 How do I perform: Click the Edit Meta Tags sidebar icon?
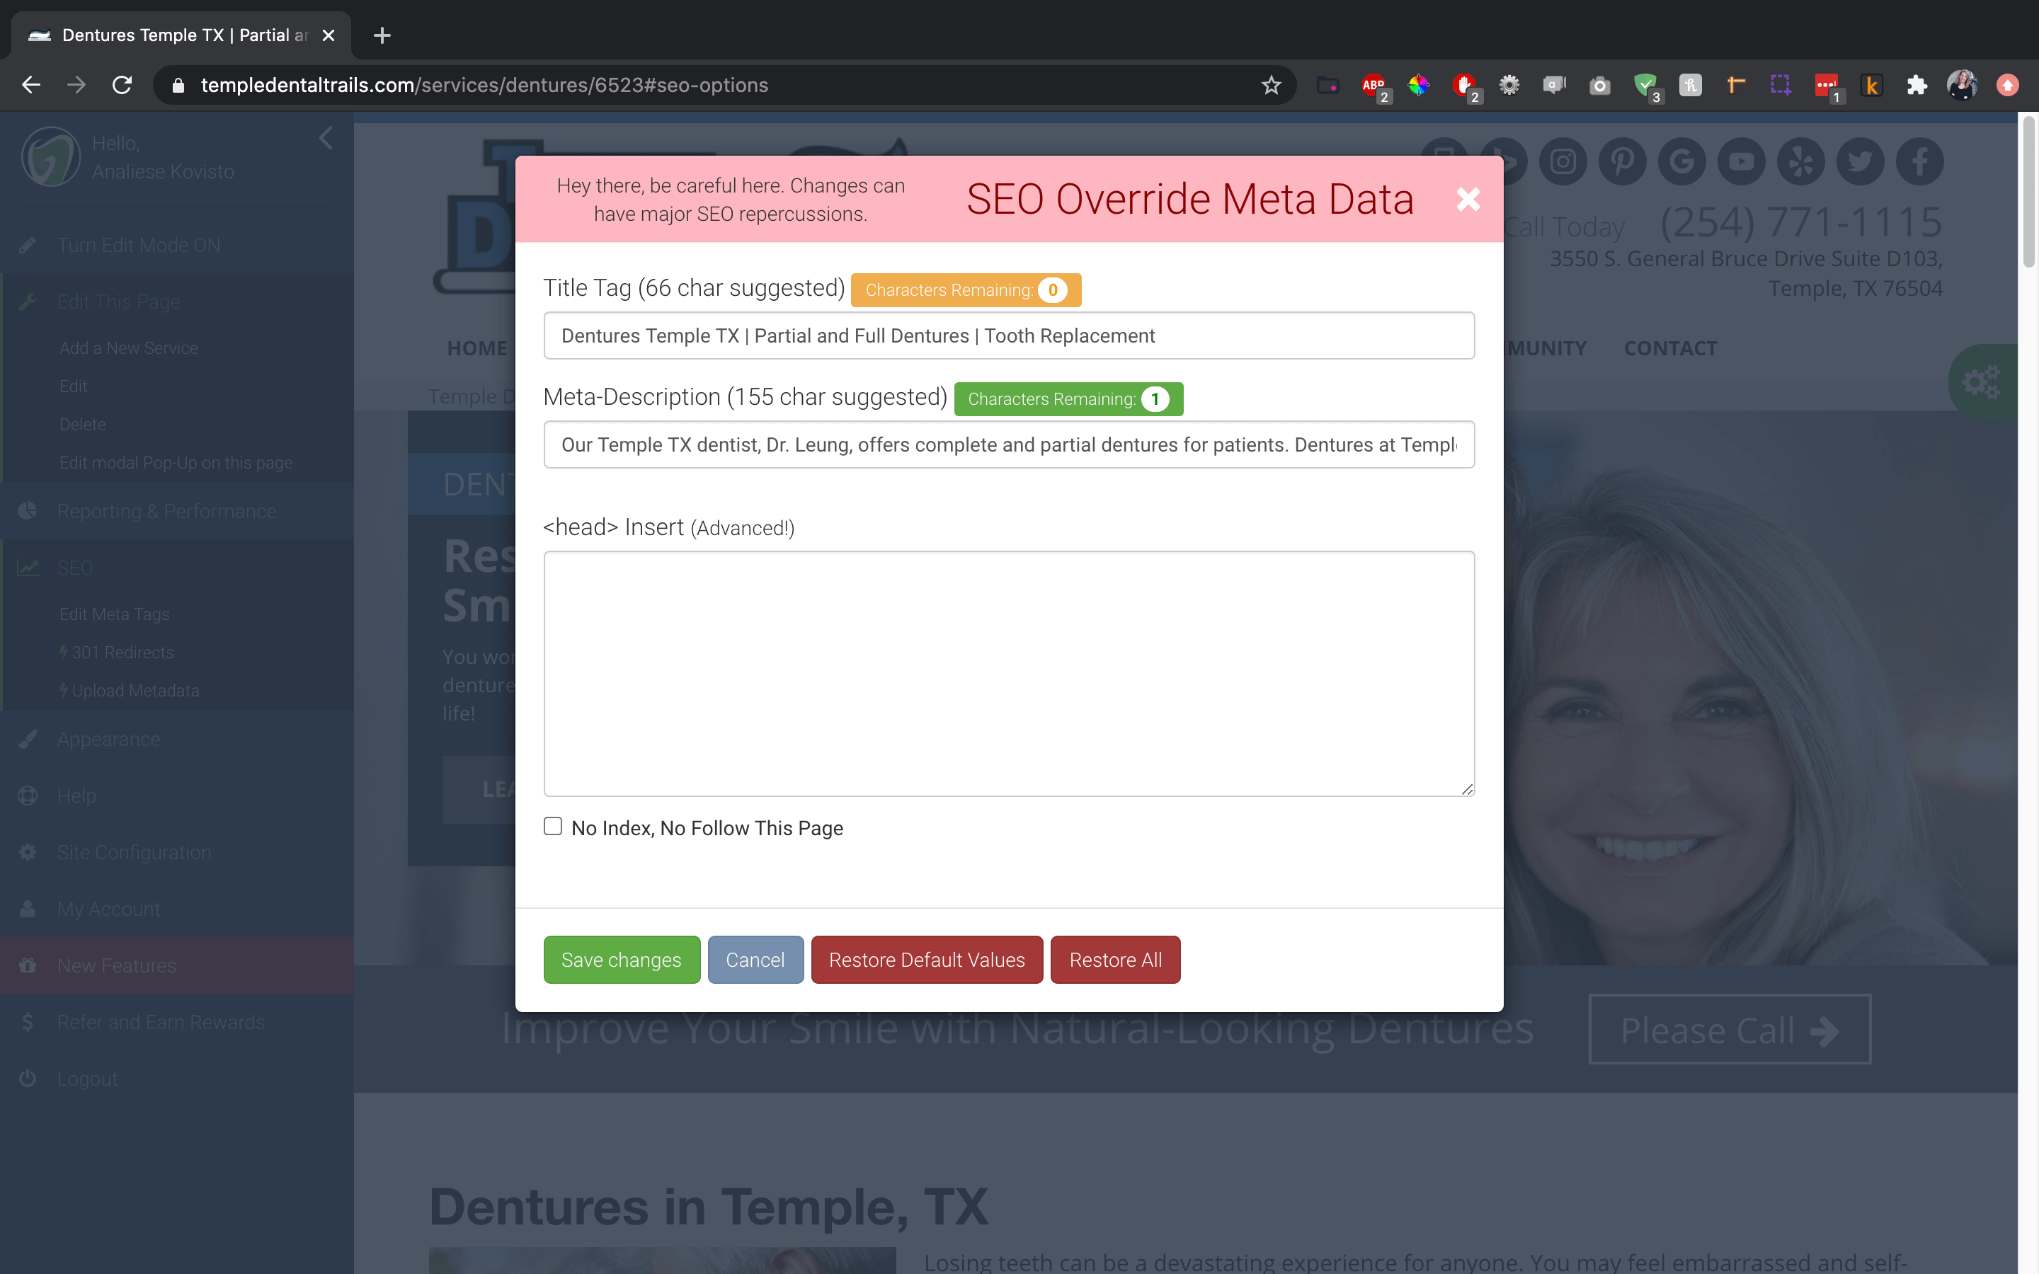[115, 612]
